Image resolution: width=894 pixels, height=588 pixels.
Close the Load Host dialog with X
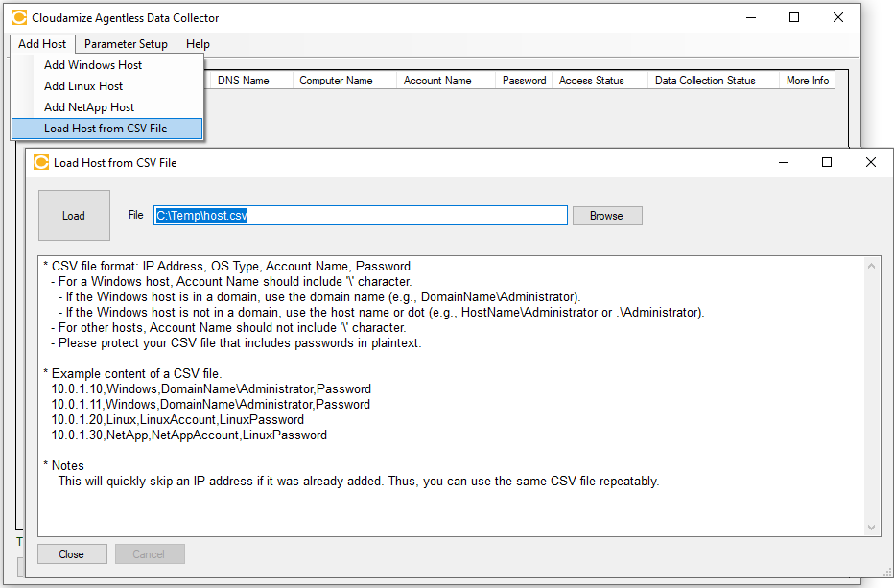pyautogui.click(x=870, y=162)
